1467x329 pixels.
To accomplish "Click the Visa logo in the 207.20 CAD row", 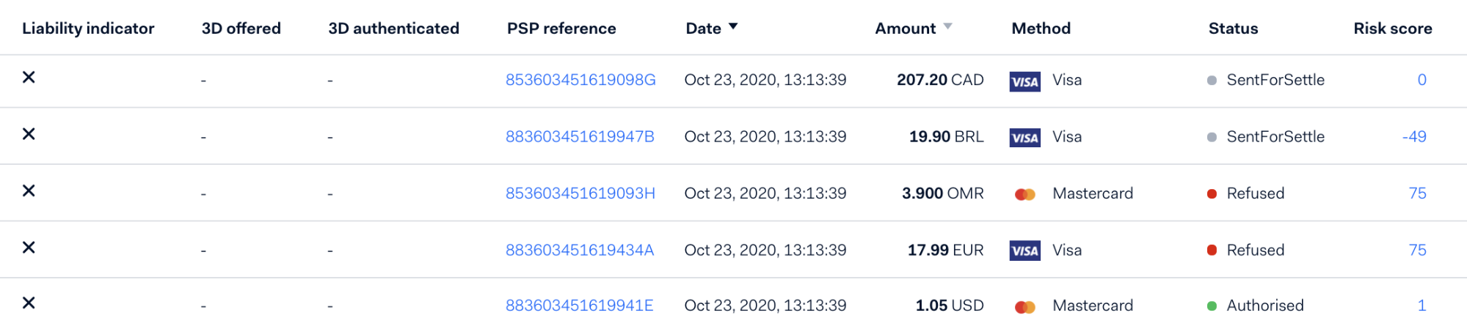I will [1024, 81].
